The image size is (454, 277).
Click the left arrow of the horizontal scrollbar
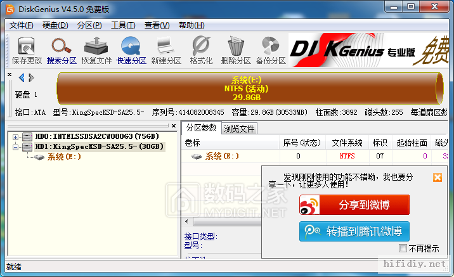click(x=187, y=222)
